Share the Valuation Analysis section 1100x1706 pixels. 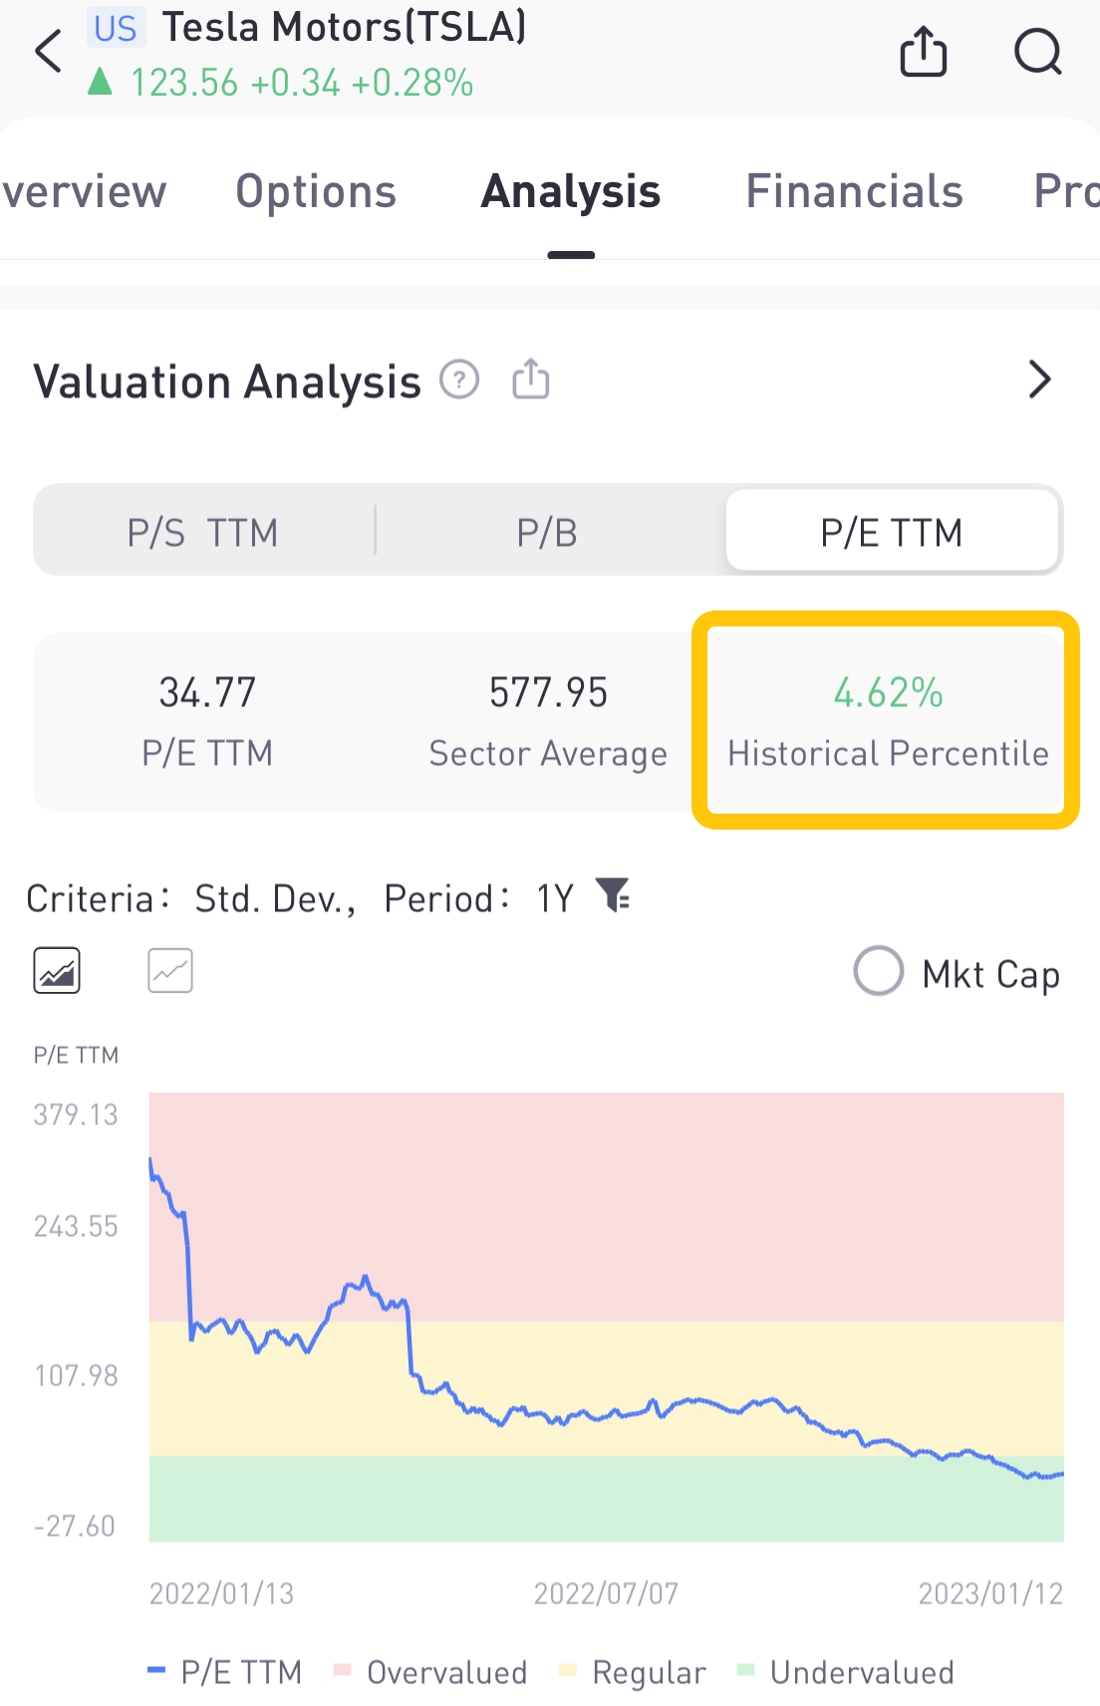coord(530,379)
